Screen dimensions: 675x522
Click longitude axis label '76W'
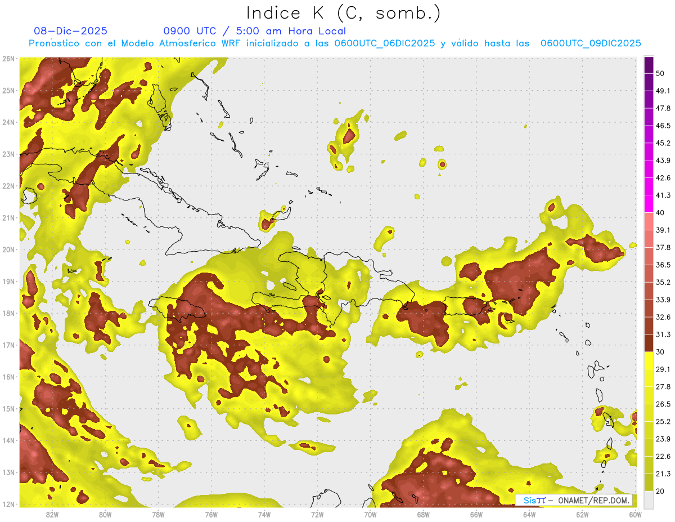point(211,515)
